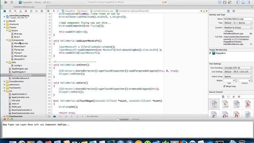Go back in editor history
The height and width of the screenshot is (143, 254).
tap(54, 11)
